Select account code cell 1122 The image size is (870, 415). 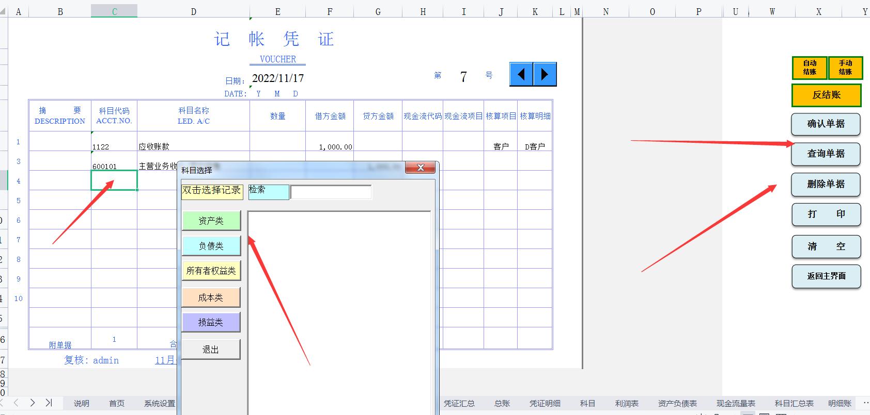tap(114, 141)
